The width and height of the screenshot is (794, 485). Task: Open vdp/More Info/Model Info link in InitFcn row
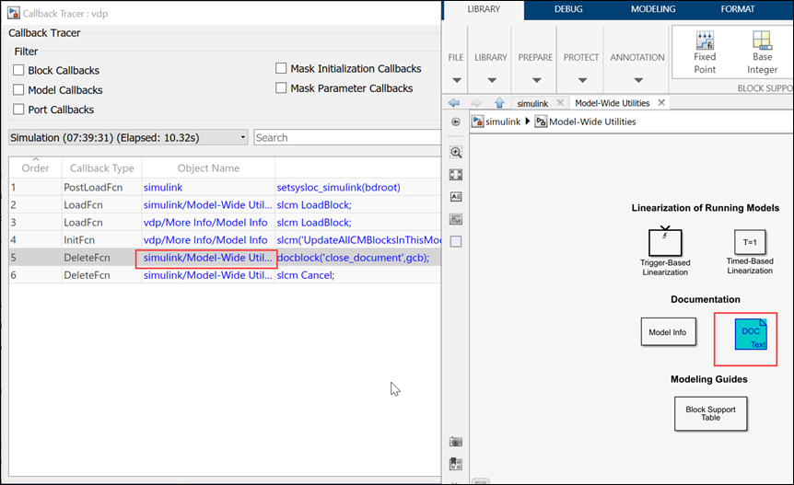pos(205,240)
